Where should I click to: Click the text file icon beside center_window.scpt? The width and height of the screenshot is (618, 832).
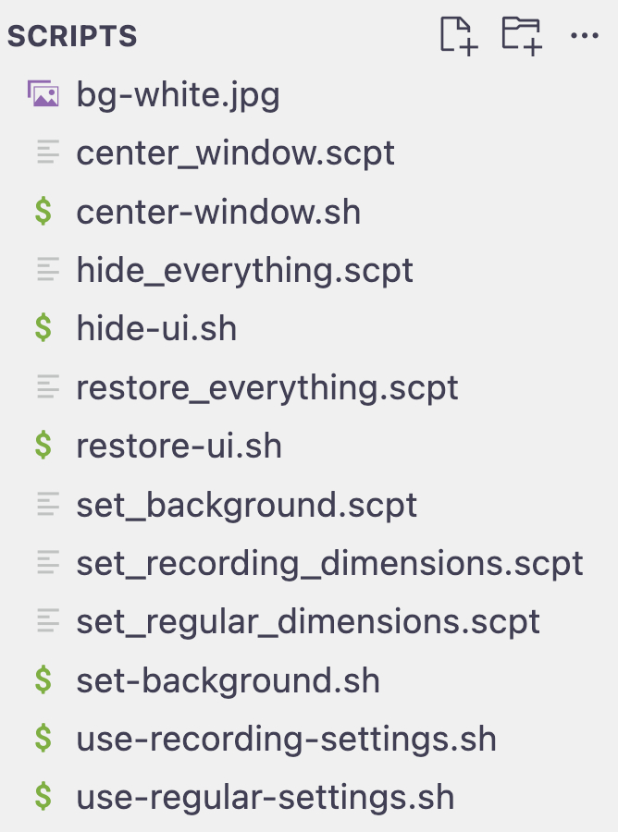(47, 153)
